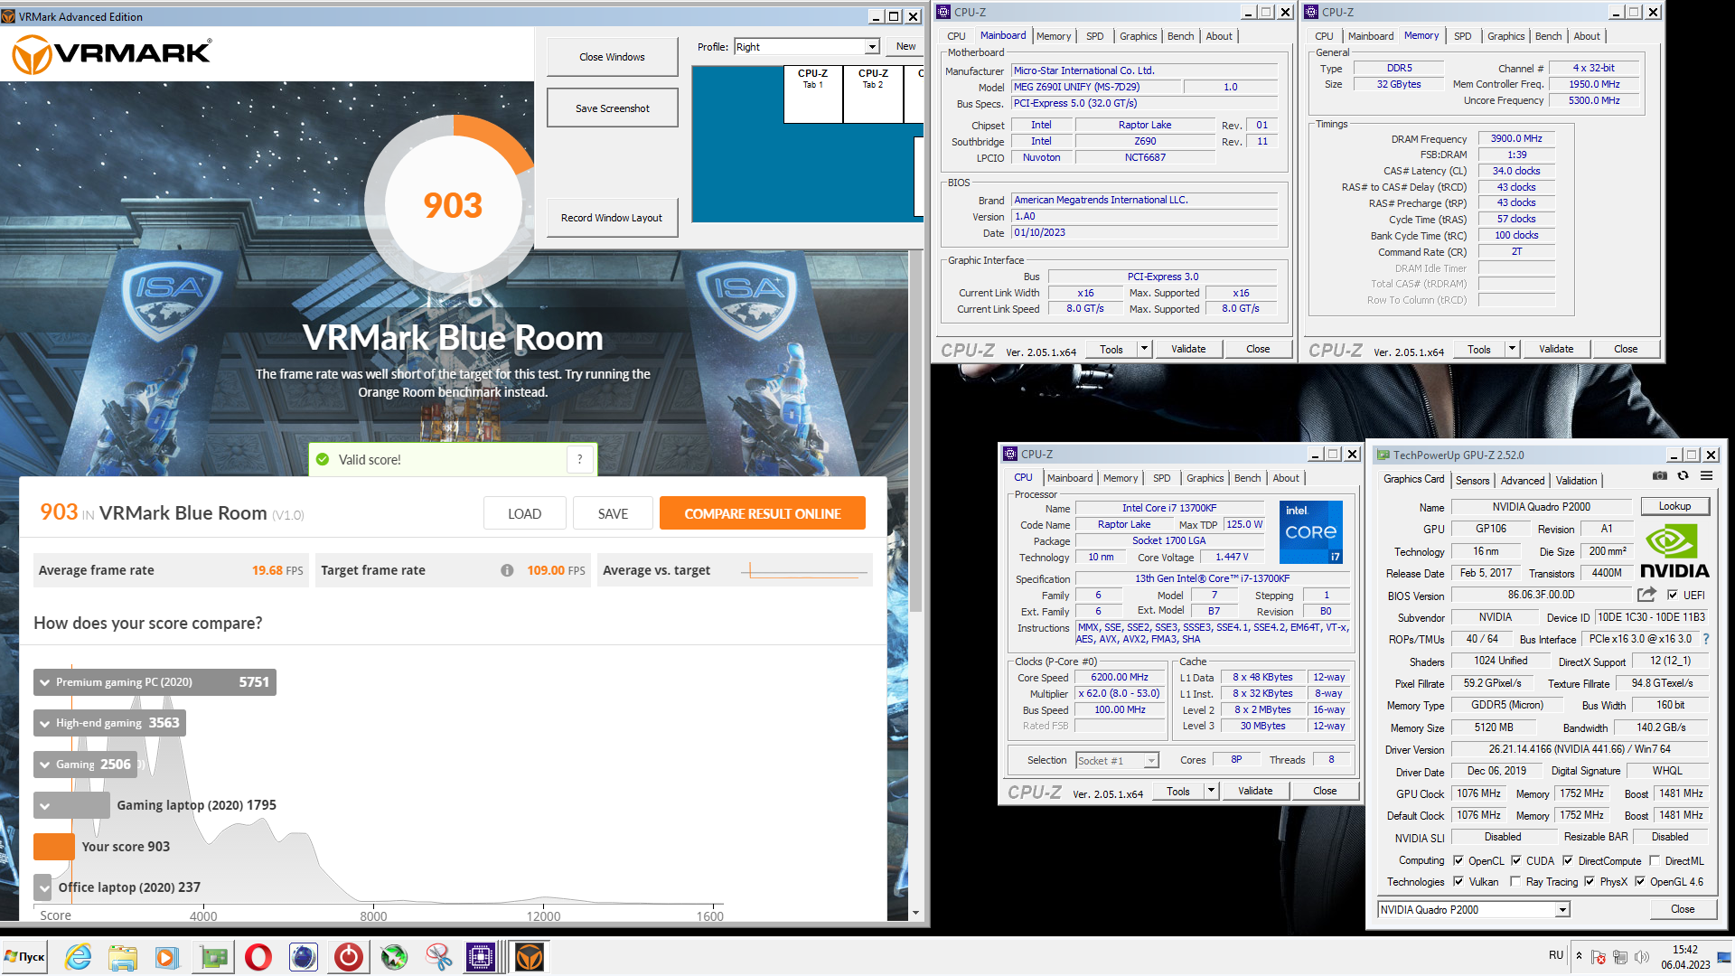Take a GPU-Z screenshot with the camera icon

pyautogui.click(x=1660, y=475)
